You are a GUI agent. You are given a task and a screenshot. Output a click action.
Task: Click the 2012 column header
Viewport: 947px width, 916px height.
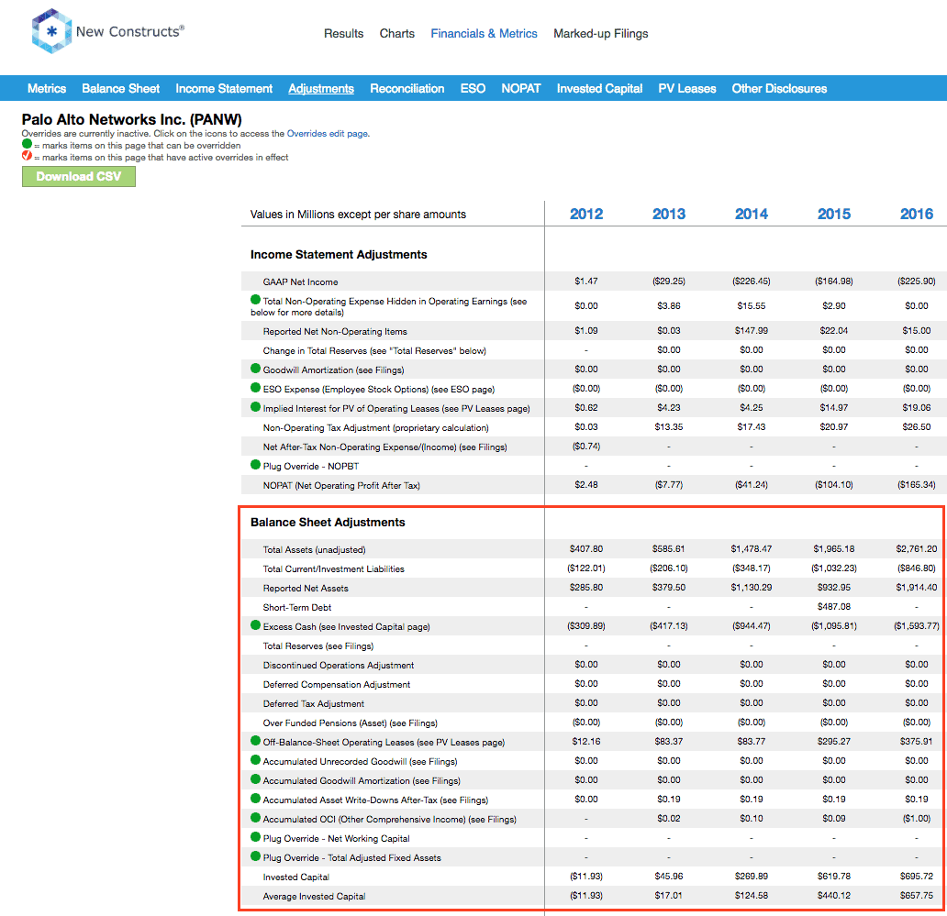pos(586,215)
